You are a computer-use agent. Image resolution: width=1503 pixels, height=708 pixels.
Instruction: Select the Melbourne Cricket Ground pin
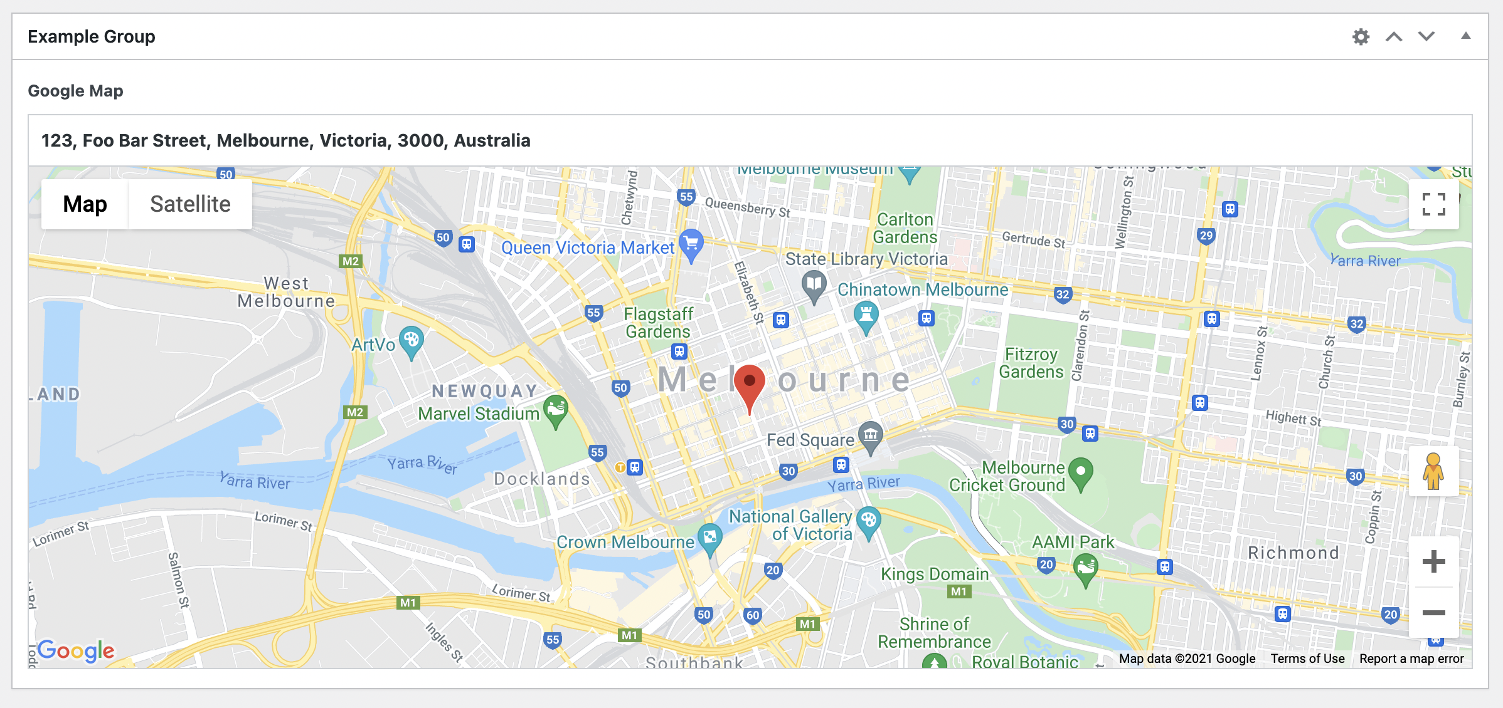(1080, 474)
